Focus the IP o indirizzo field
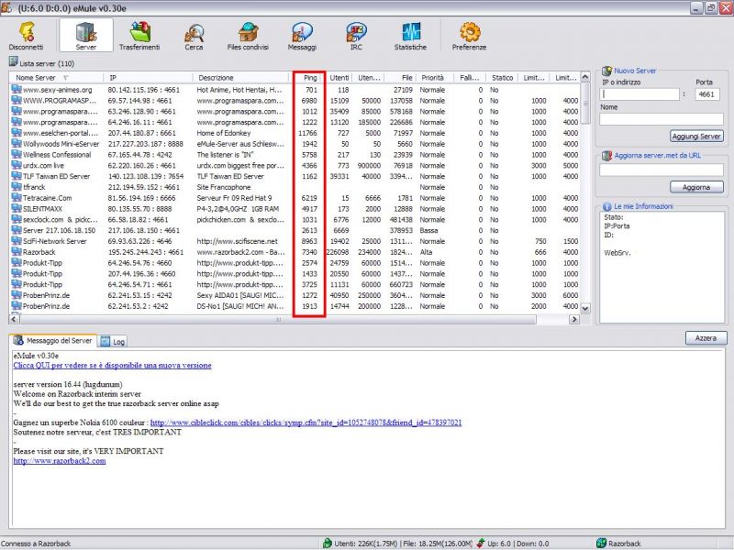734x550 pixels. click(x=639, y=94)
